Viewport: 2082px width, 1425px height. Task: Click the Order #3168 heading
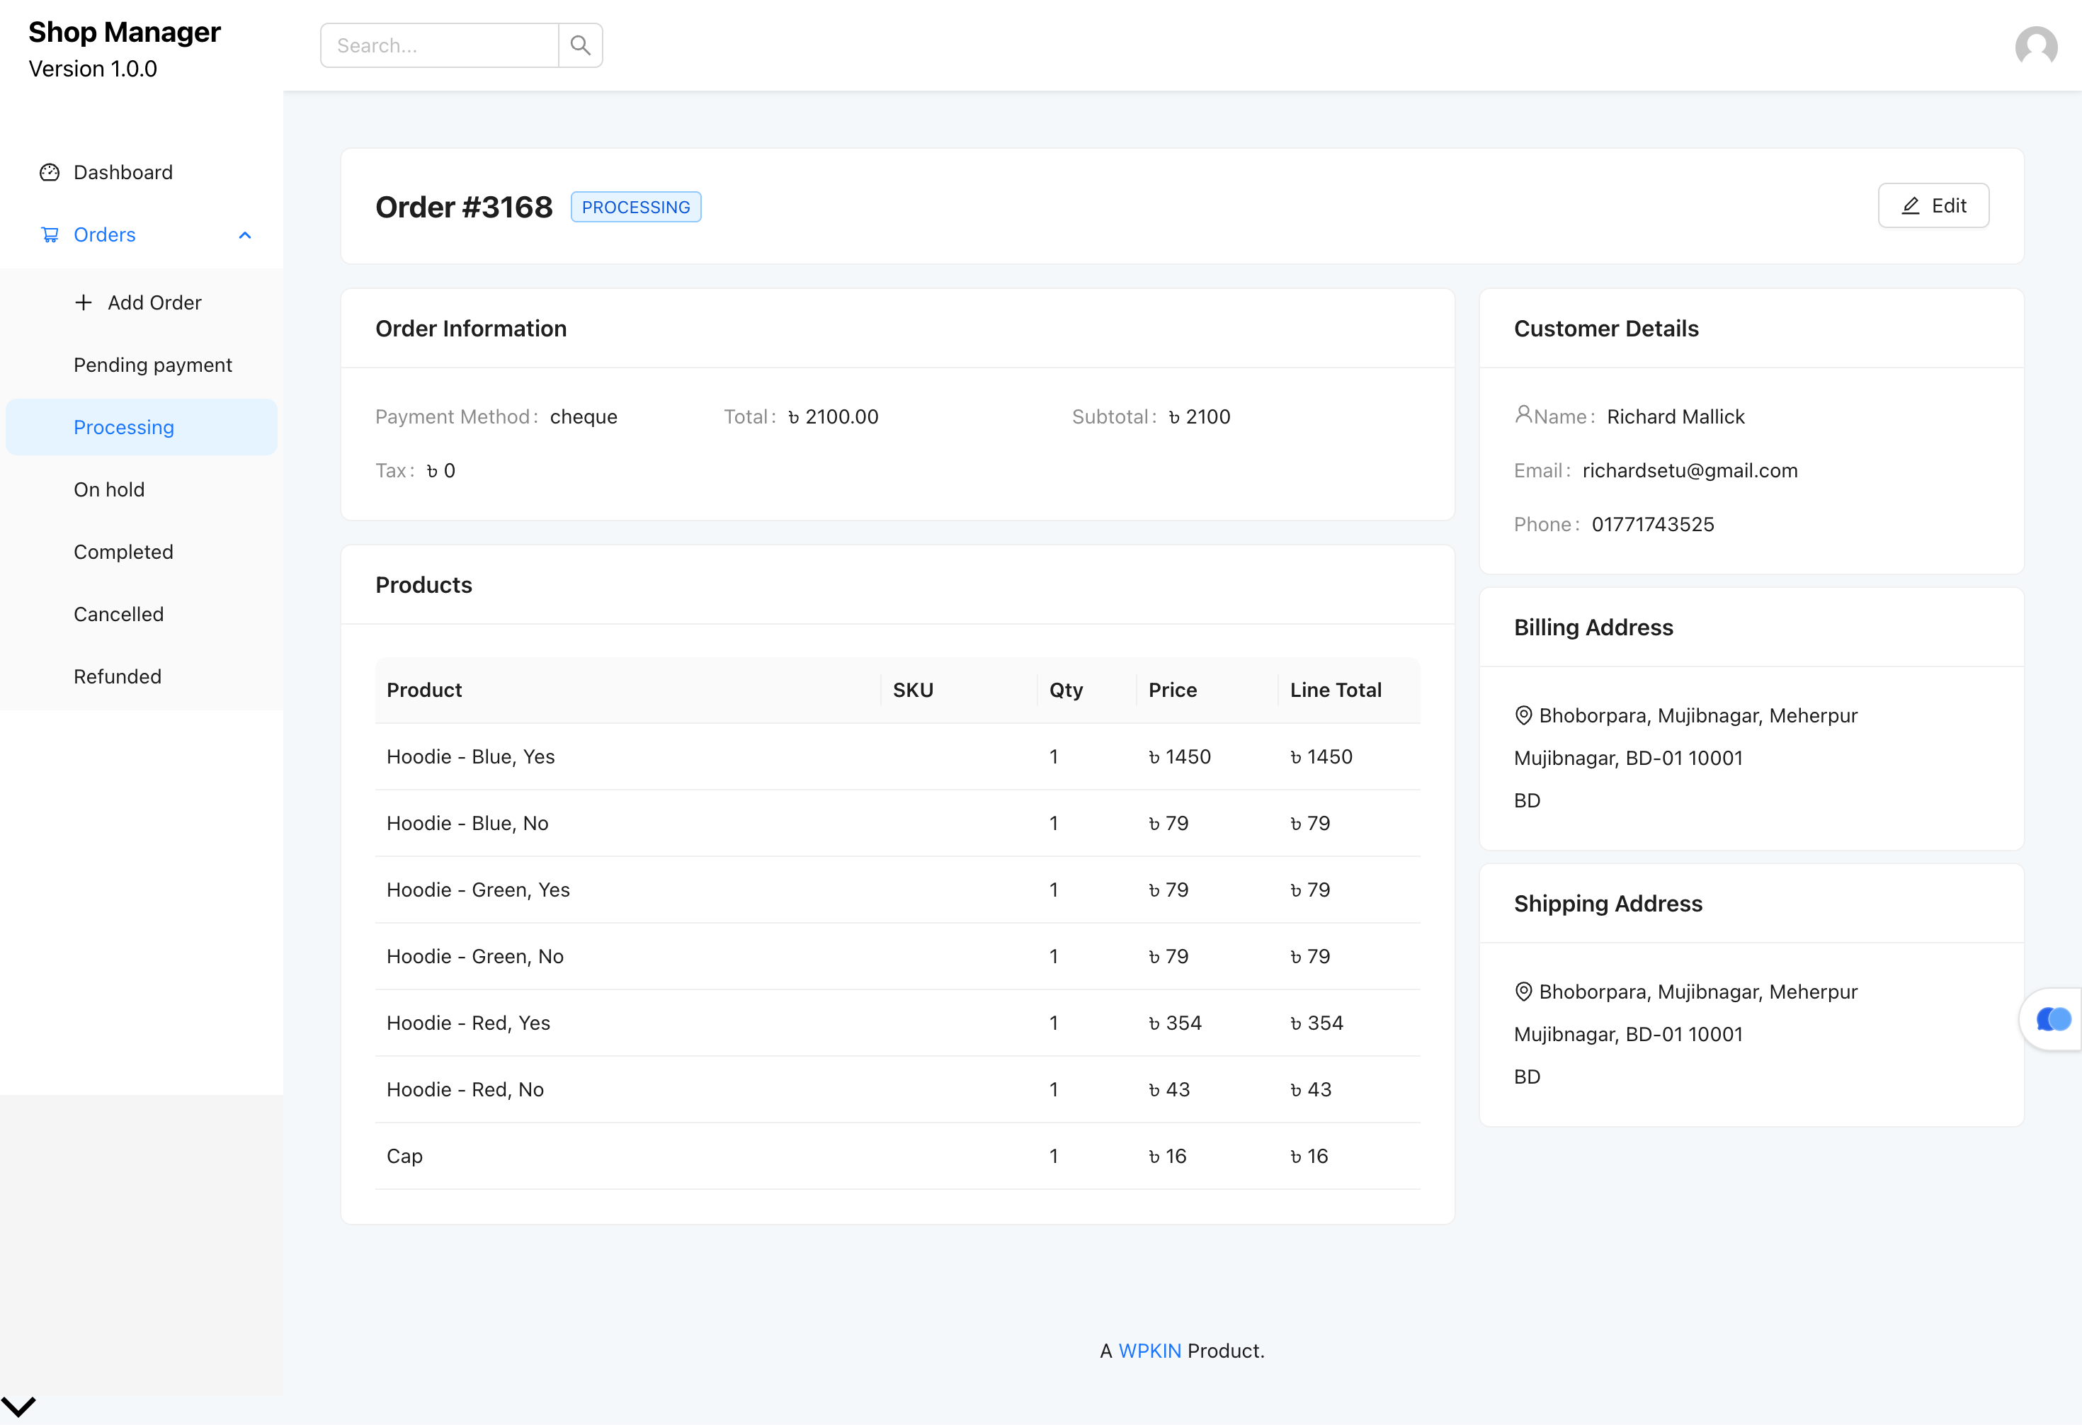pos(464,207)
